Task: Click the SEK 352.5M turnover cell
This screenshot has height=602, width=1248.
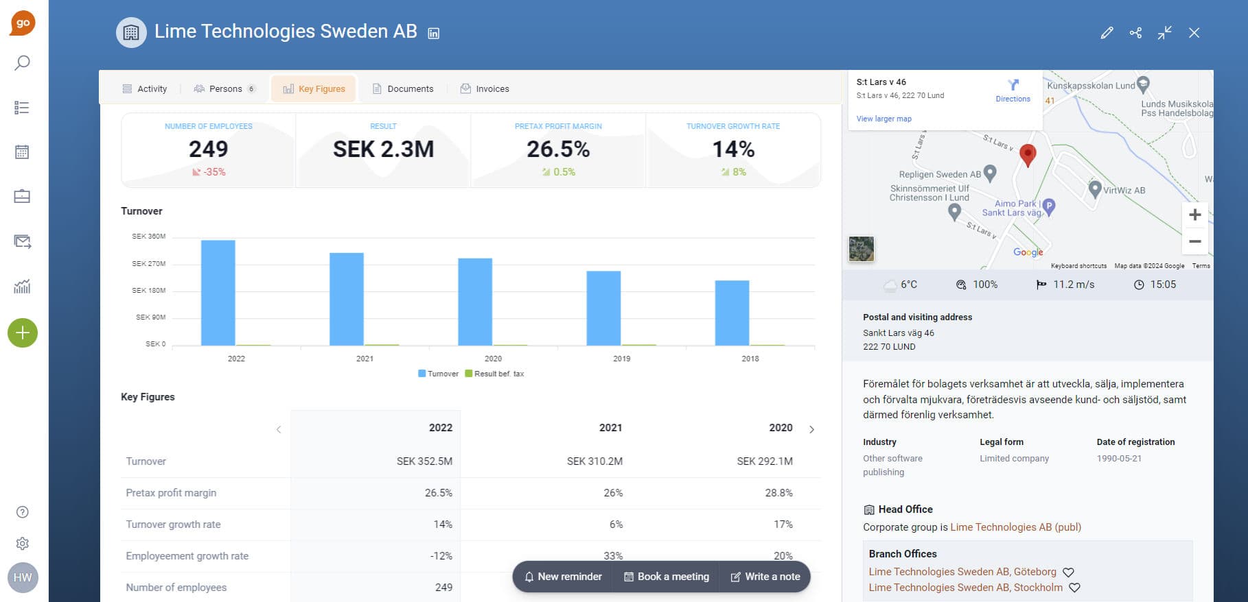Action: 424,461
